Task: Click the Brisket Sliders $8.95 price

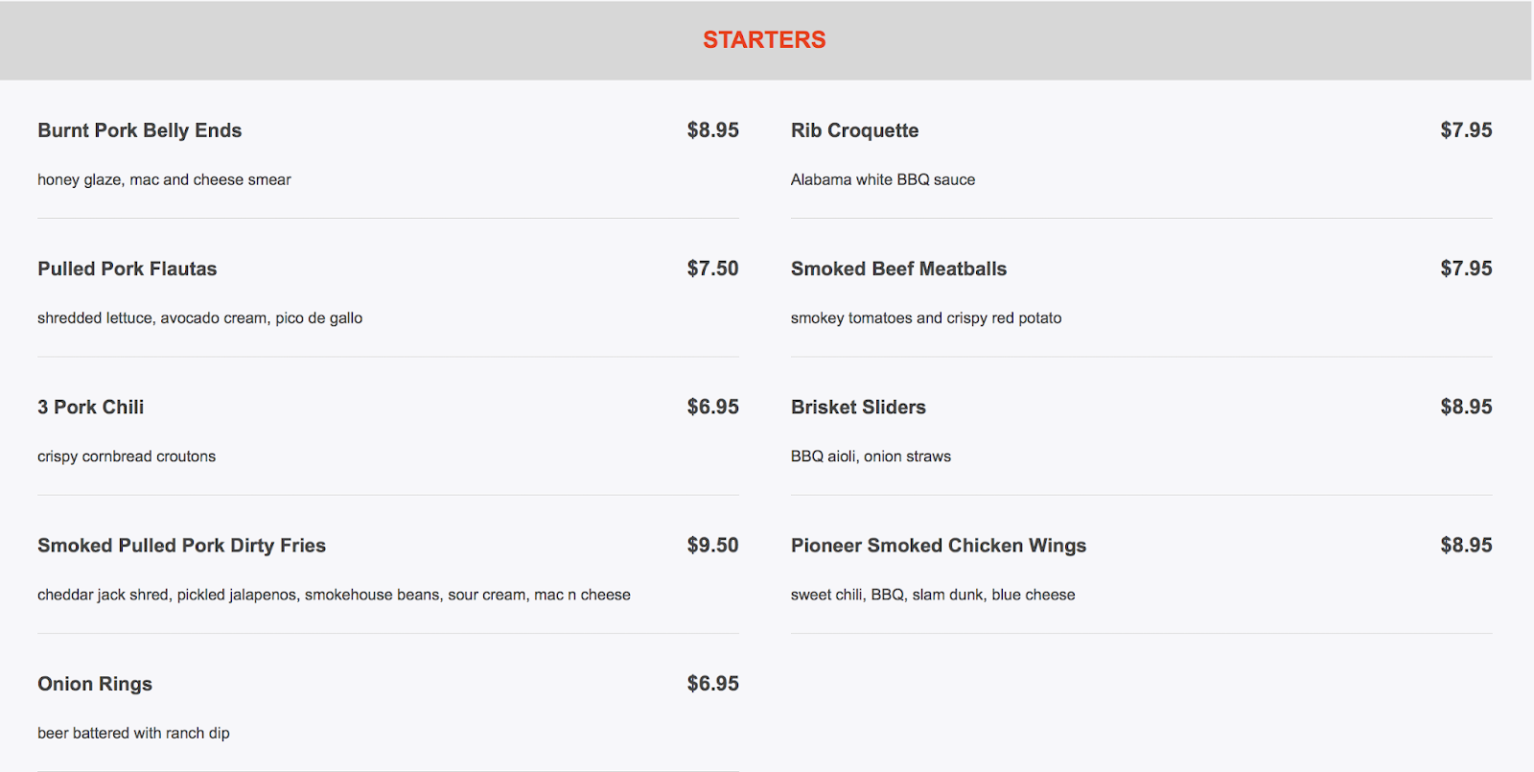Action: [1466, 407]
